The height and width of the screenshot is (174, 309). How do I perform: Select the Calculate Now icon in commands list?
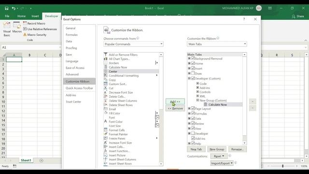point(106,67)
